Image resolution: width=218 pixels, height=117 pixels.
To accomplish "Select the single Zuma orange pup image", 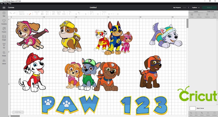I will point(150,72).
